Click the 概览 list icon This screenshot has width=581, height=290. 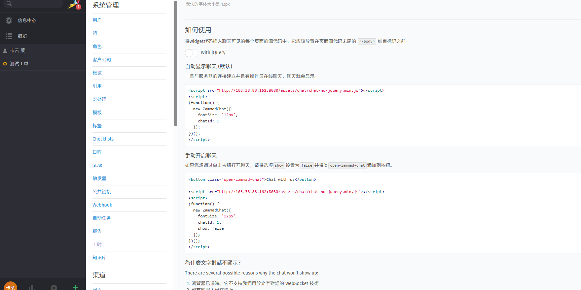pos(9,36)
